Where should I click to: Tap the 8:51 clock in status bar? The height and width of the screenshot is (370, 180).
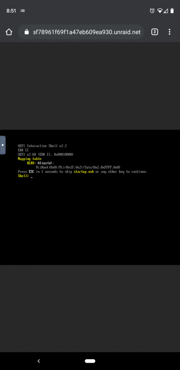pyautogui.click(x=11, y=11)
